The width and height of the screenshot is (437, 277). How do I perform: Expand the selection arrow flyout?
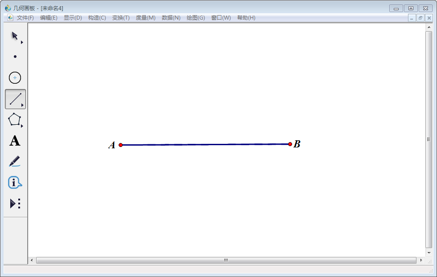pos(21,41)
